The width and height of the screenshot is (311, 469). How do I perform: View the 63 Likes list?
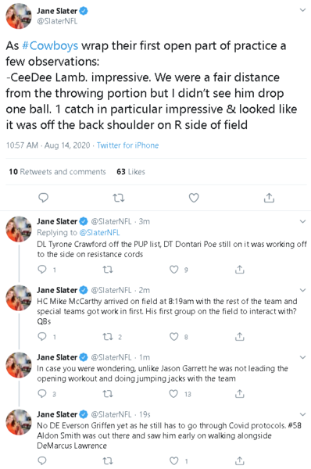(x=130, y=172)
